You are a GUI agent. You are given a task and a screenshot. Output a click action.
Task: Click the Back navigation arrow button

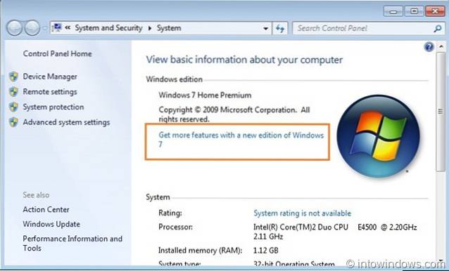(x=14, y=28)
